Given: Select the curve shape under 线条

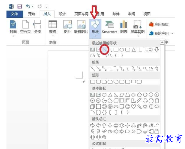Looking at the screenshot, I should [145, 69].
